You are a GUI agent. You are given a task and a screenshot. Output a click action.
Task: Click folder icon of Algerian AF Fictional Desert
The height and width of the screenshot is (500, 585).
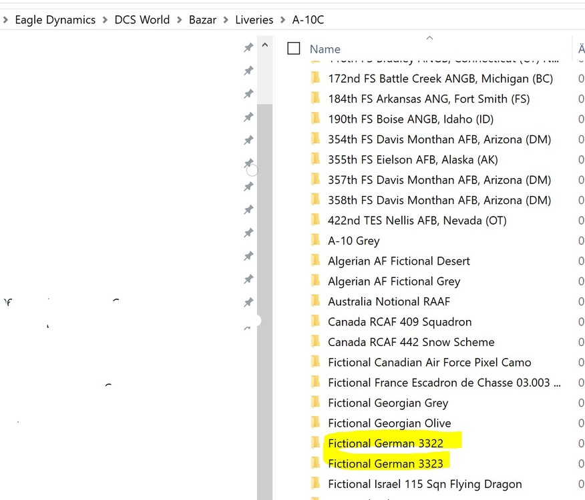tap(315, 260)
